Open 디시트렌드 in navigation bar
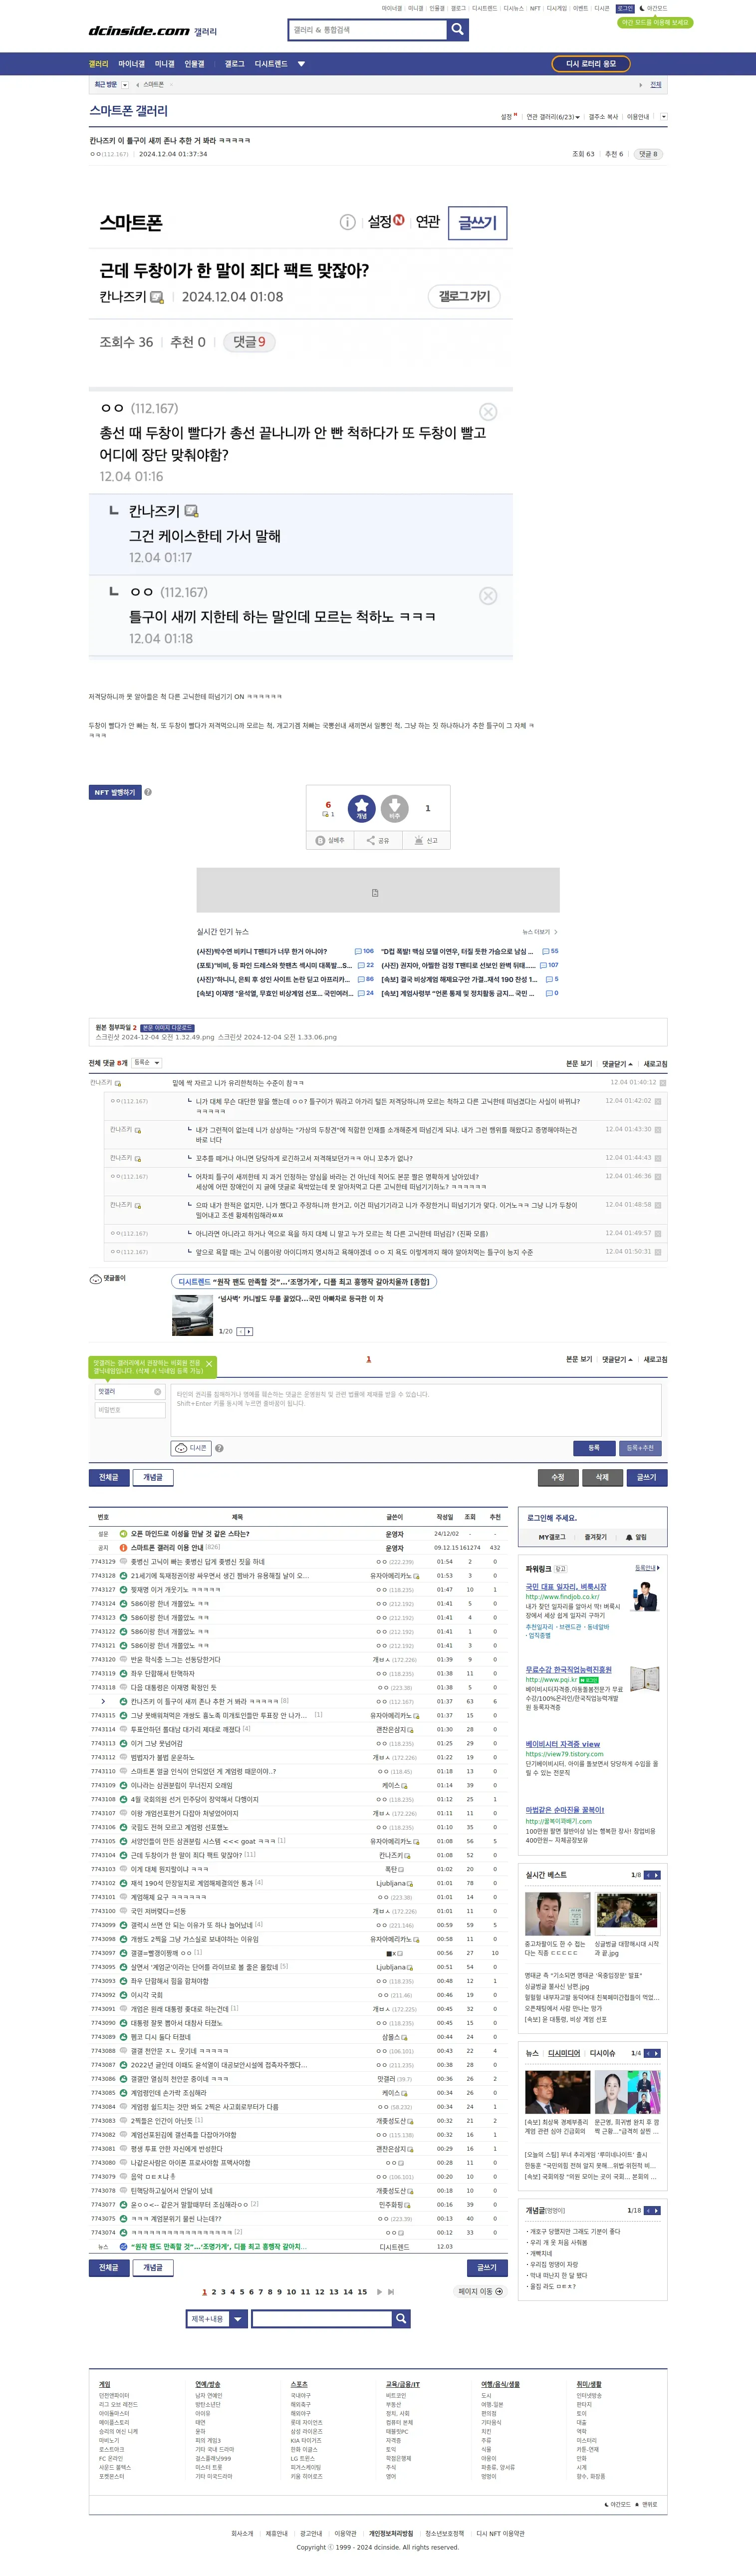Viewport: 756px width, 2576px height. click(271, 64)
